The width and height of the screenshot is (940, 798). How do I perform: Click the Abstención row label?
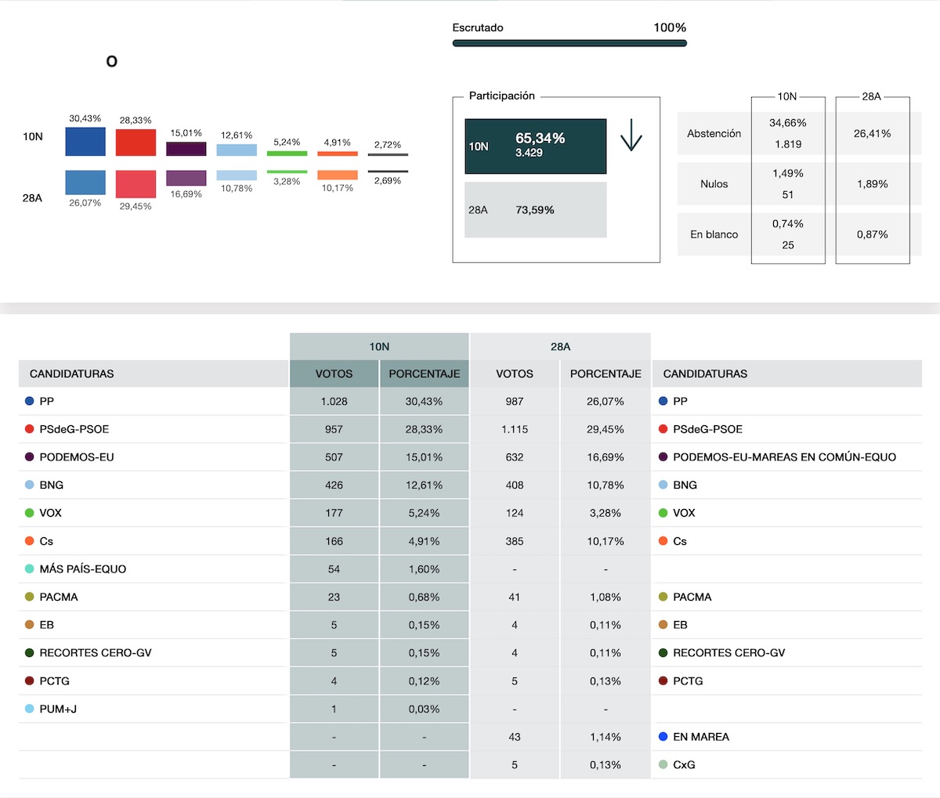pos(714,134)
